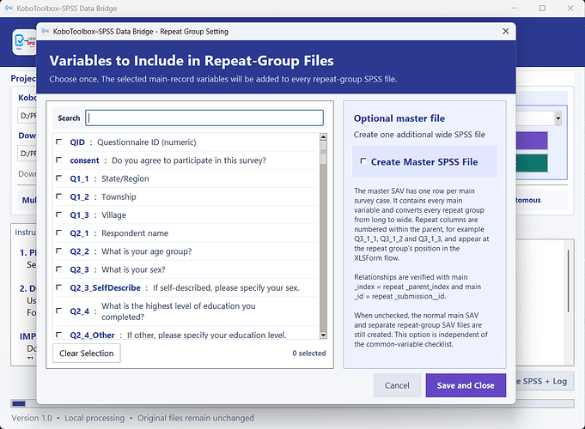Click the dialog title bar app icon

(46, 31)
